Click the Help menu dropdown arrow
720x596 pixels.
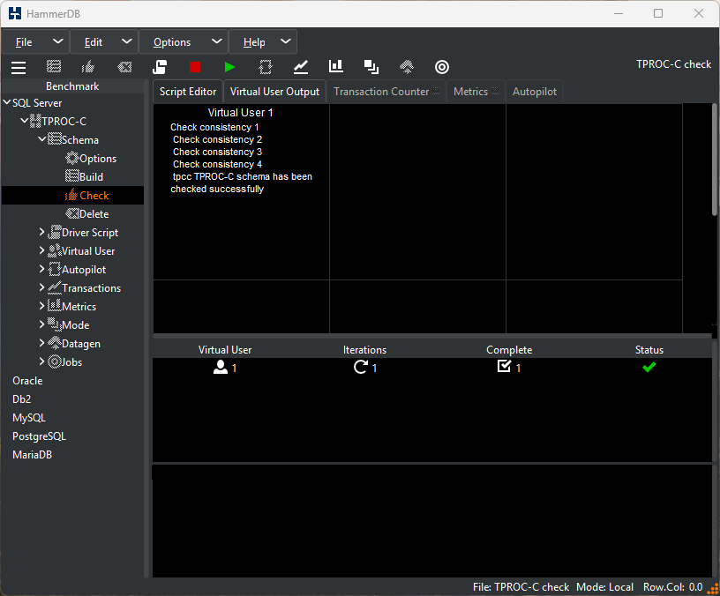pyautogui.click(x=286, y=41)
